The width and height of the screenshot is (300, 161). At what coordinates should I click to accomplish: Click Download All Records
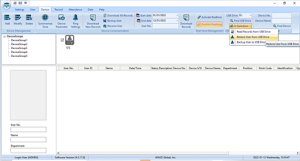pyautogui.click(x=118, y=15)
